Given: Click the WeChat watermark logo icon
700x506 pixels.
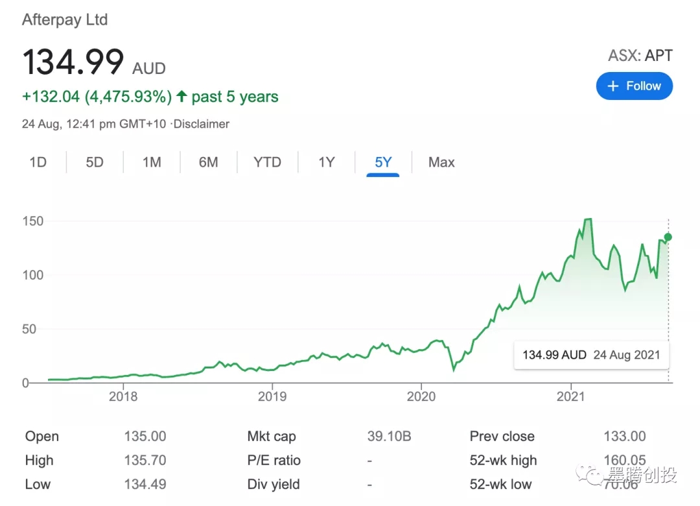Looking at the screenshot, I should (x=592, y=477).
